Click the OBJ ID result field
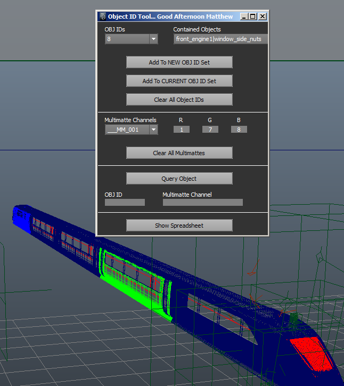This screenshot has width=344, height=386. pyautogui.click(x=125, y=203)
